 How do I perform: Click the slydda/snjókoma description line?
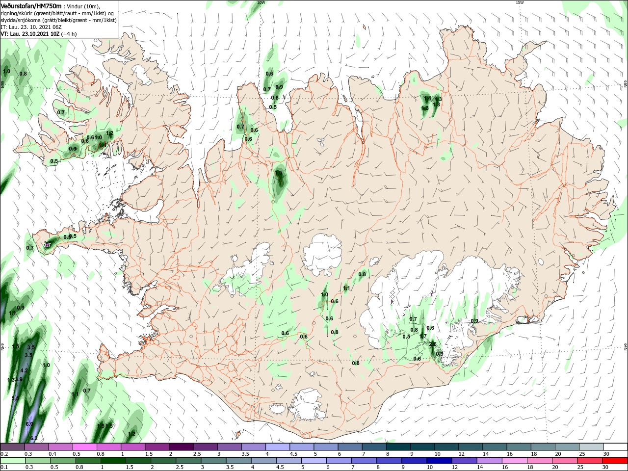click(x=58, y=20)
